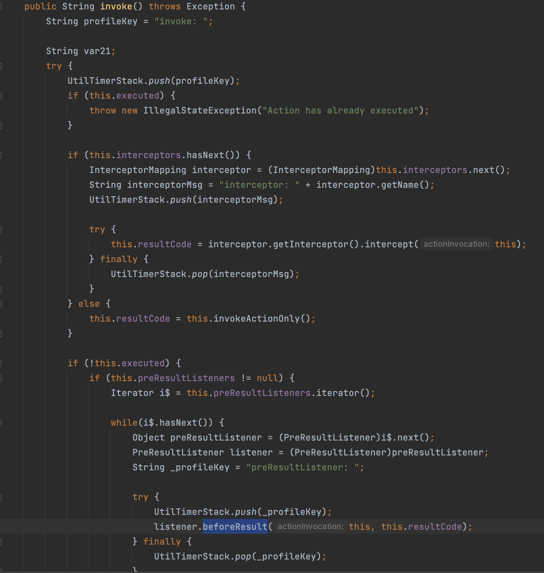This screenshot has width=544, height=573.
Task: Click push in UtilTimerStack.push(interceptorMsg)
Action: [181, 200]
